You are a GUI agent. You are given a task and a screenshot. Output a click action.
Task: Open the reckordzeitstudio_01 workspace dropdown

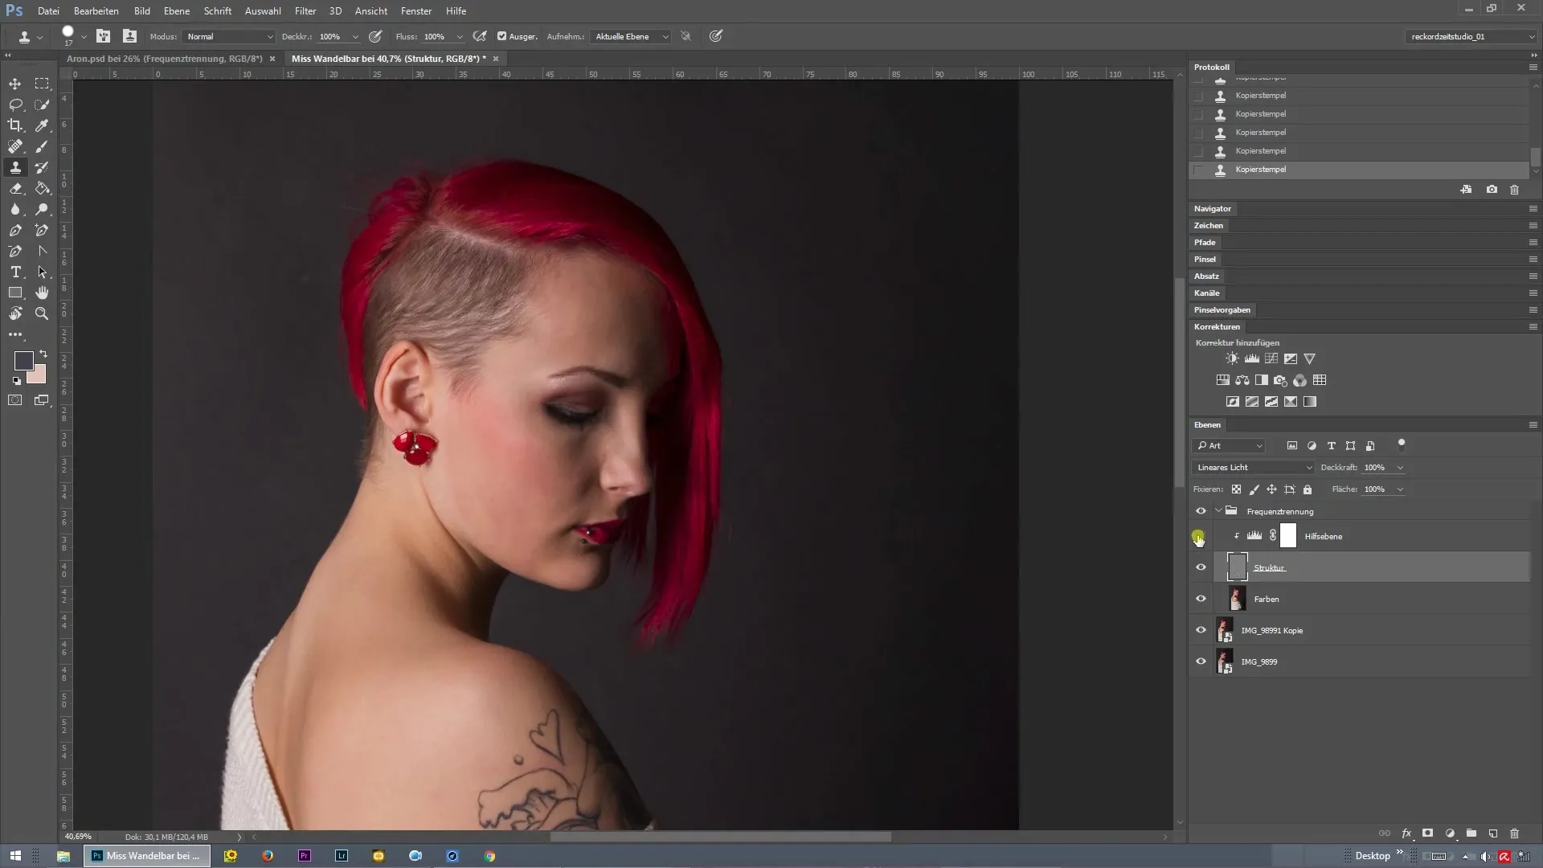pos(1471,36)
